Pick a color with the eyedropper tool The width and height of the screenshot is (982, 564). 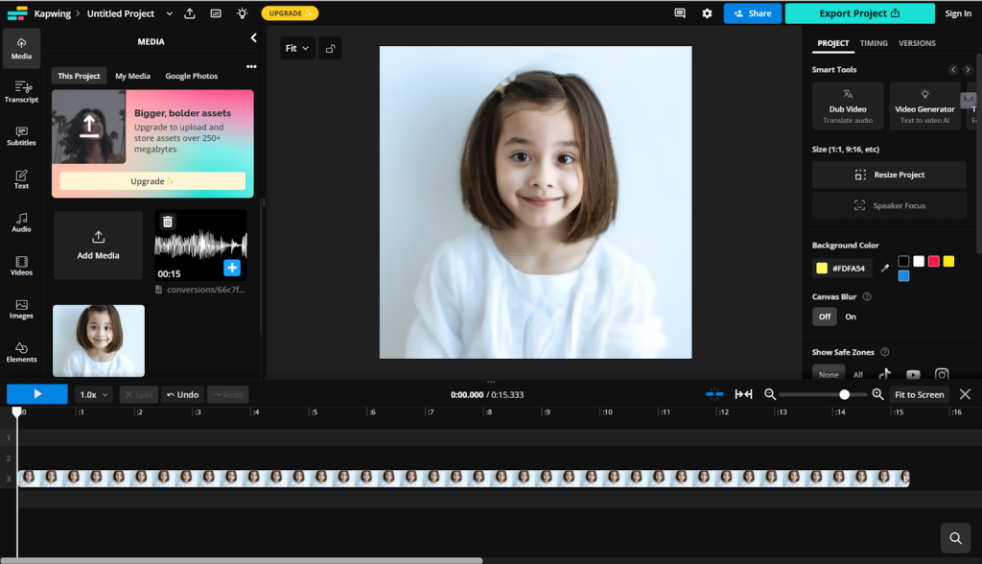coord(885,269)
